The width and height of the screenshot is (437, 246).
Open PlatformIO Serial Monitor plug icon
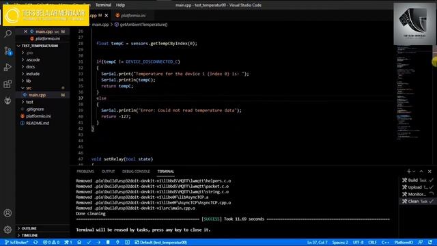(x=117, y=243)
